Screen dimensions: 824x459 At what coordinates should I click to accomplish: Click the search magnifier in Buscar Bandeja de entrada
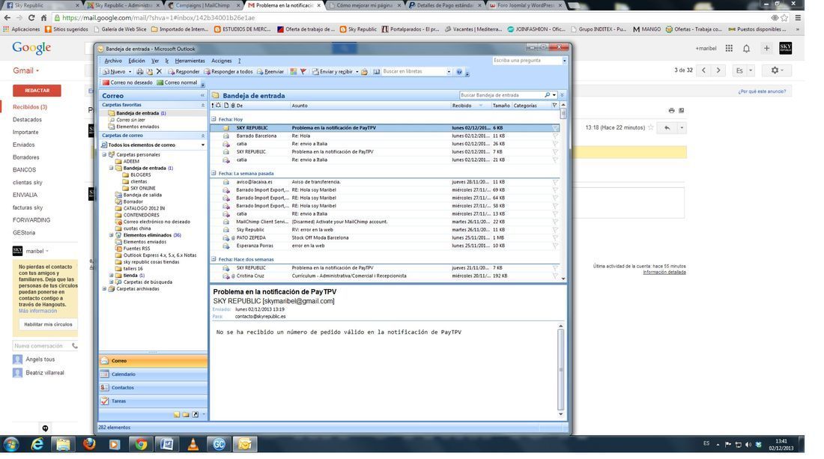tap(547, 95)
